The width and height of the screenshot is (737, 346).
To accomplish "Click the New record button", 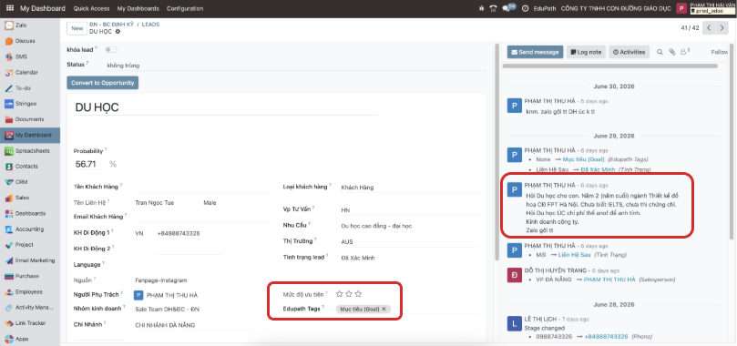I will pyautogui.click(x=77, y=28).
